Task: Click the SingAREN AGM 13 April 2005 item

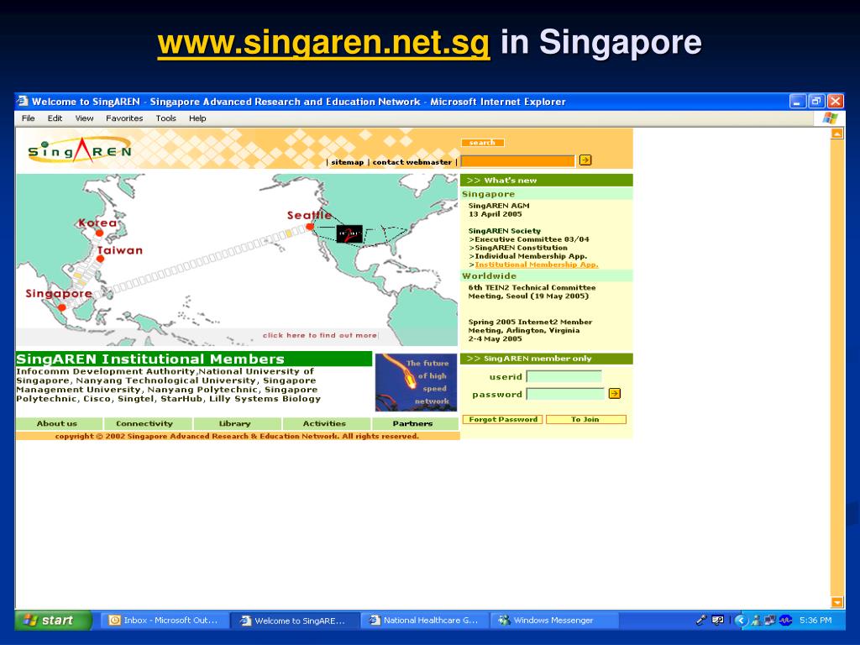Action: pyautogui.click(x=499, y=210)
